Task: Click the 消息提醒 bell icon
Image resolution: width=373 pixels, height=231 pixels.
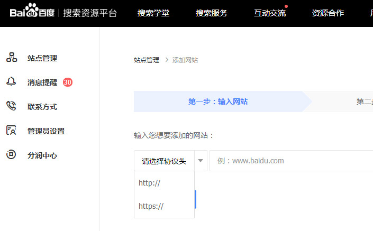Action: pos(11,82)
